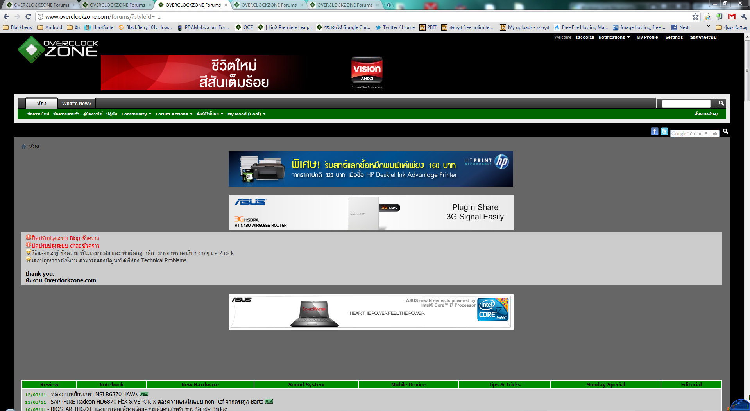Open the 2BIT bookmark
Screen dimensions: 750x411
[428, 27]
